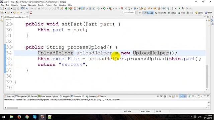Image resolution: width=214 pixels, height=120 pixels.
Task: Click the Remove Launch X icon in Console
Action: 161,96
